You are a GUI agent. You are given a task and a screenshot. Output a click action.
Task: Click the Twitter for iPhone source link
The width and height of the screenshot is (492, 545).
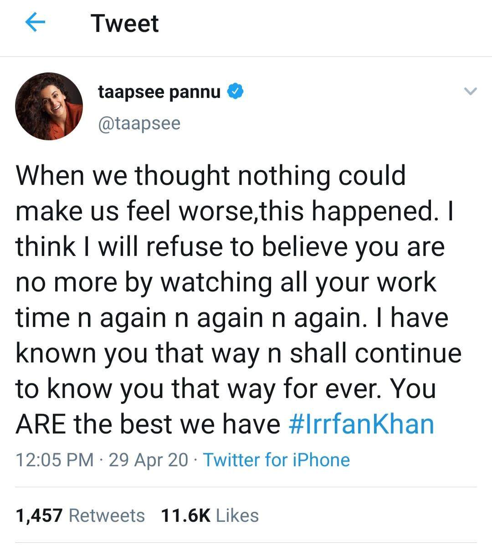(x=276, y=460)
